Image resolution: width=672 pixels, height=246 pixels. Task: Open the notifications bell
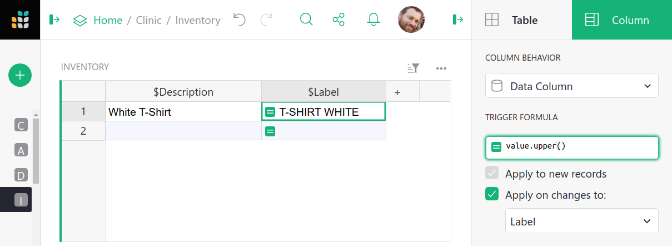pyautogui.click(x=373, y=20)
